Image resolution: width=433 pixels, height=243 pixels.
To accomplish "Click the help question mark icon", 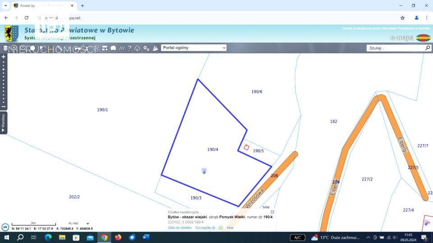I will (x=129, y=48).
